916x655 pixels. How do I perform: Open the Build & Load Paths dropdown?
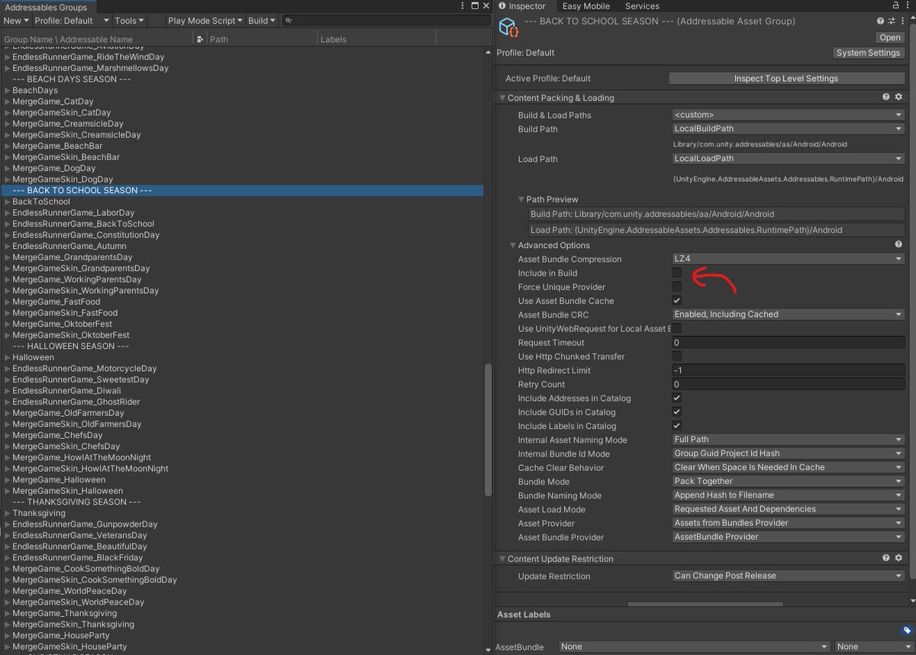tap(788, 115)
